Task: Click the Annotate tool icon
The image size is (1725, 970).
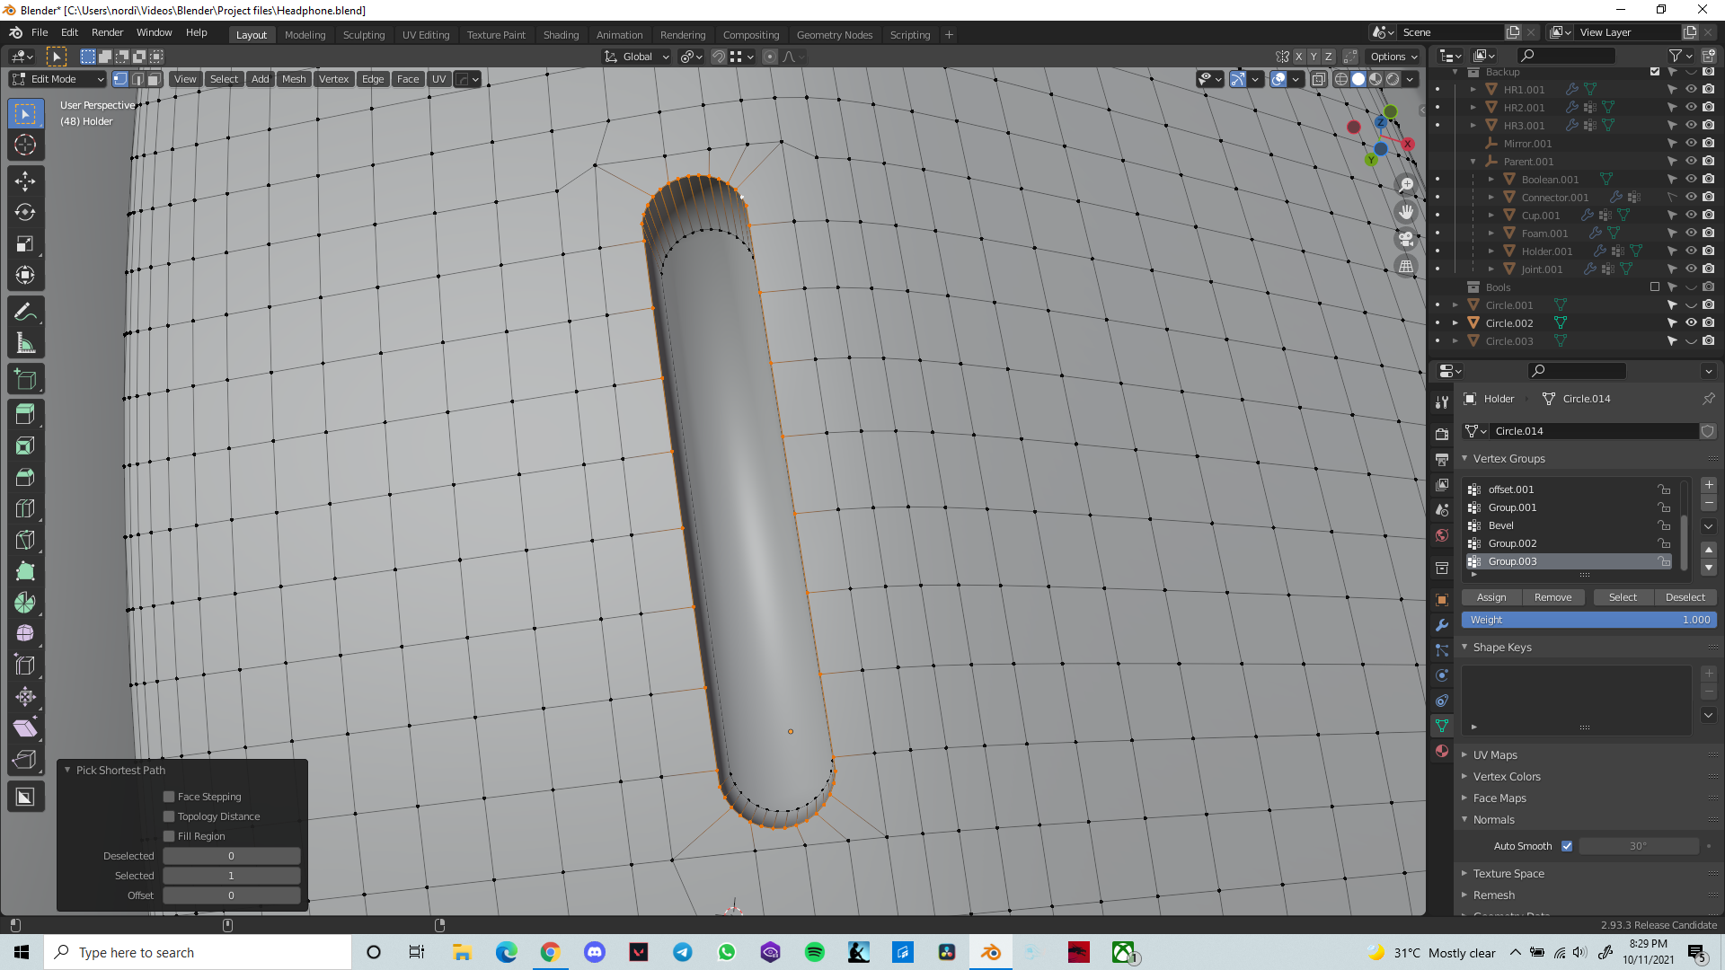Action: pyautogui.click(x=26, y=312)
